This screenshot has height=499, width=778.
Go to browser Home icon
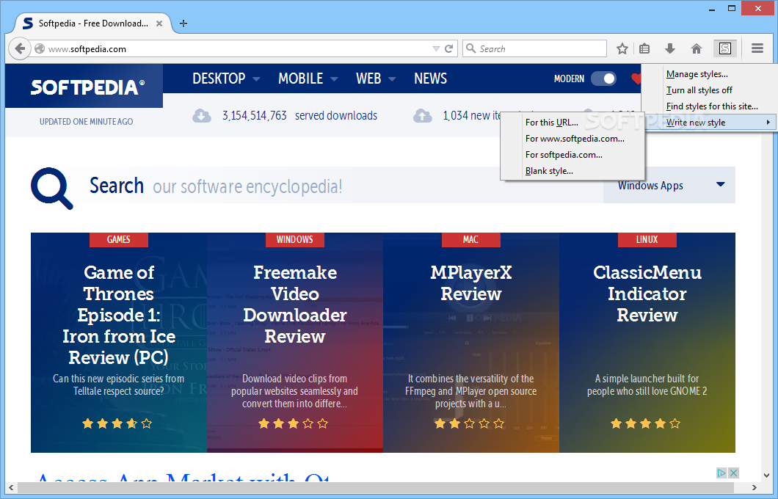[697, 48]
